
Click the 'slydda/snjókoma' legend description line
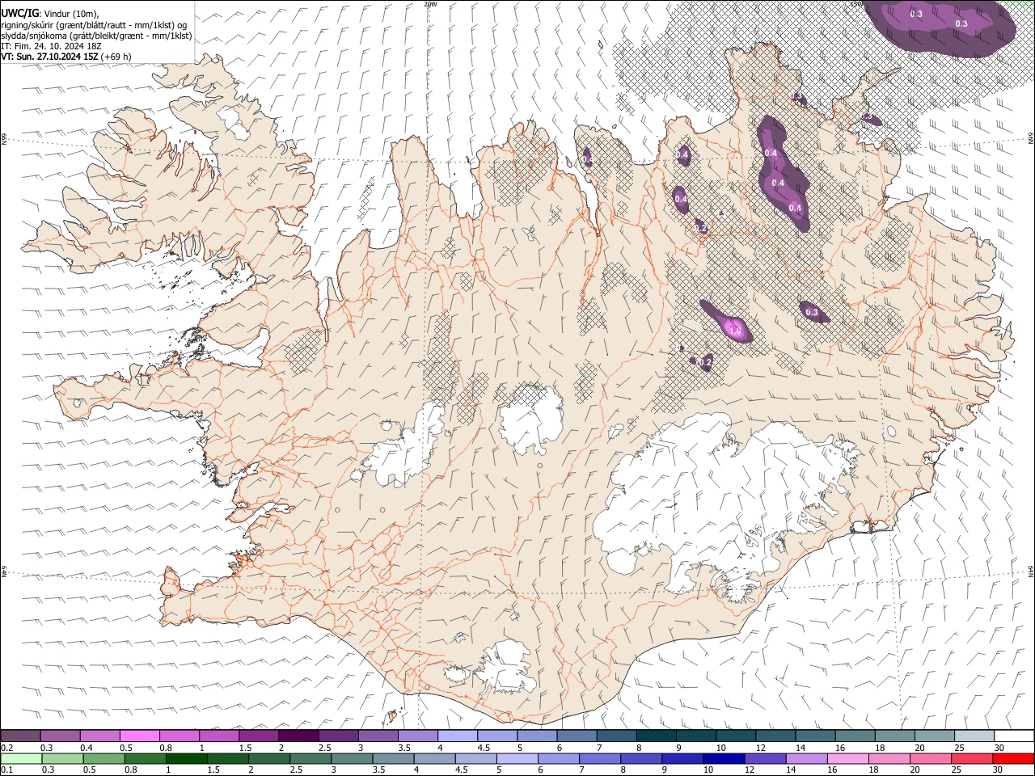[x=97, y=36]
